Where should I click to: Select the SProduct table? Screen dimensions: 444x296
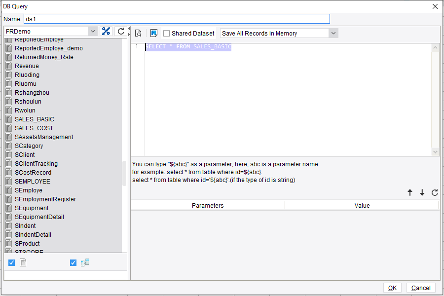(27, 243)
